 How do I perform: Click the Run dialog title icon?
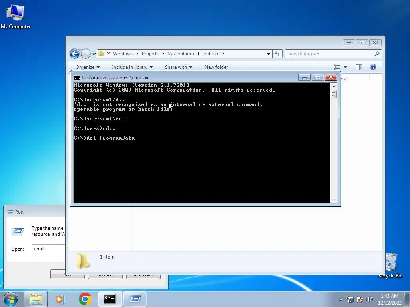pos(10,212)
